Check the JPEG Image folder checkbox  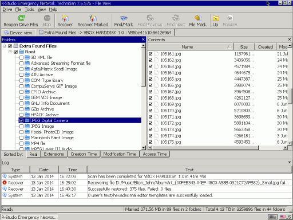coord(21,126)
